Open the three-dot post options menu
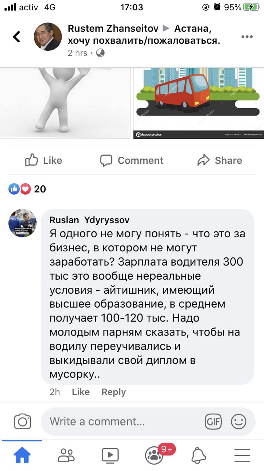The height and width of the screenshot is (471, 264). (x=247, y=37)
